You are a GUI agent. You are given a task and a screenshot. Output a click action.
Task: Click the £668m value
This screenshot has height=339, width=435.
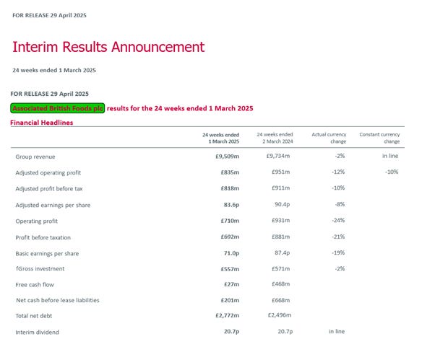281,300
